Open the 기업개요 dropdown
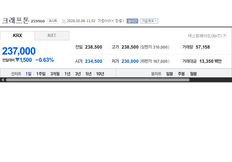 149,21
